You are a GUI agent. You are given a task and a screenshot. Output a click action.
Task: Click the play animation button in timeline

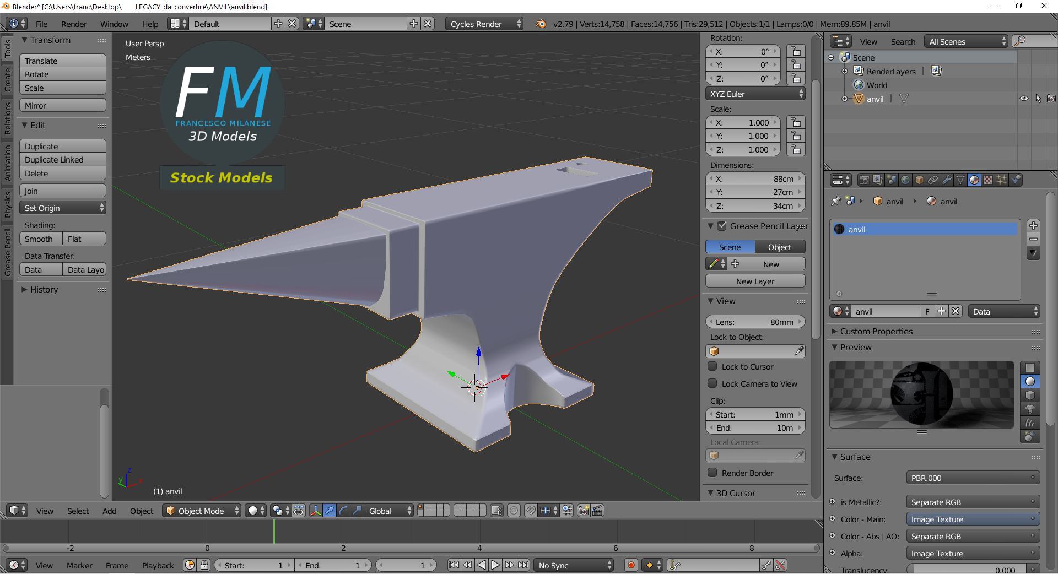pyautogui.click(x=495, y=565)
